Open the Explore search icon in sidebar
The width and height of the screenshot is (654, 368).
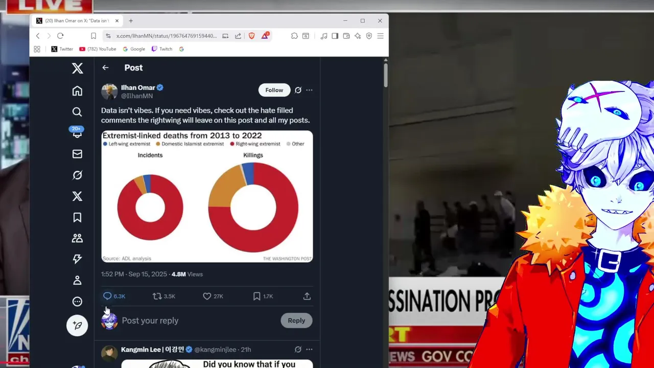pos(77,112)
